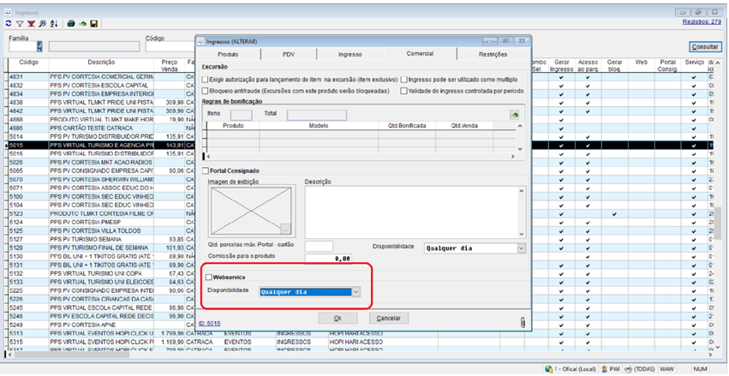Open the Webservice Disponibilidade dropdown
The width and height of the screenshot is (729, 376).
click(356, 291)
